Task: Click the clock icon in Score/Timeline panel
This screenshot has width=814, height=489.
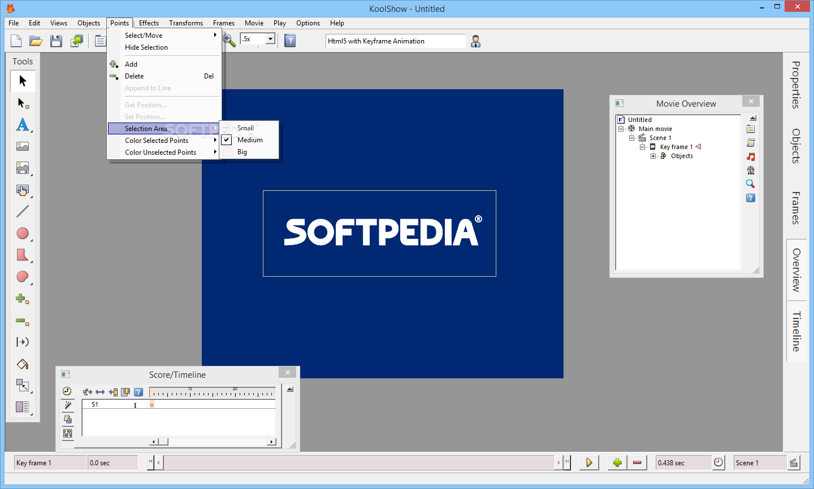Action: tap(67, 391)
